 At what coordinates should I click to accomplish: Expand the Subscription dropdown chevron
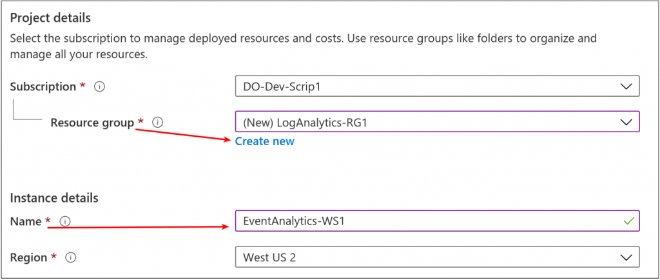pos(625,86)
